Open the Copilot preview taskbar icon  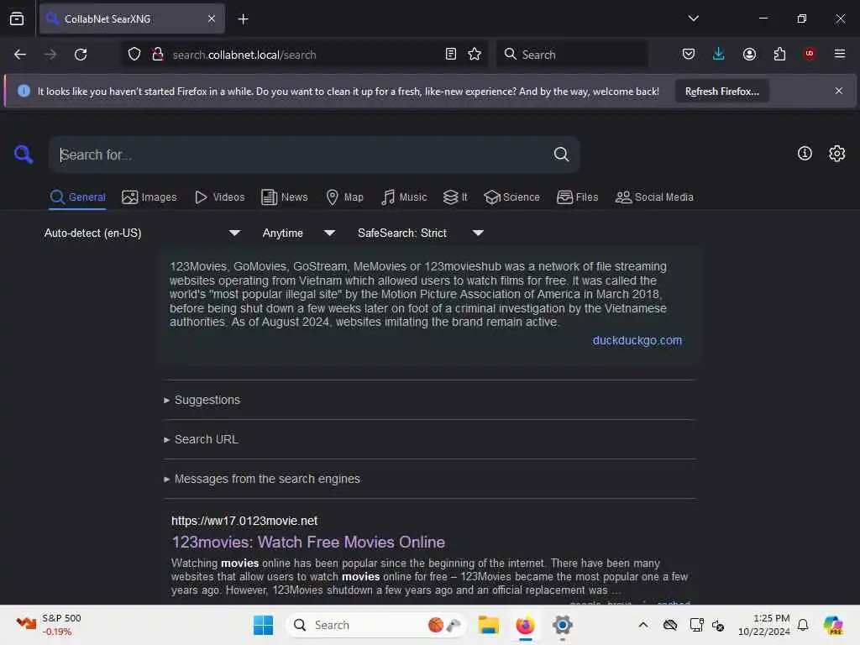832,625
